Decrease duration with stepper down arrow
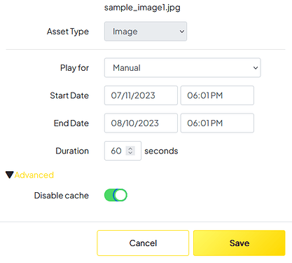This screenshot has height=263, width=292. point(130,153)
